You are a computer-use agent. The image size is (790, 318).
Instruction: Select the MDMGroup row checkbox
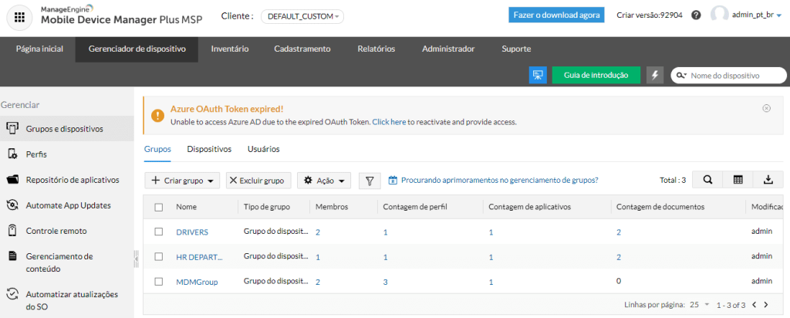pos(159,282)
